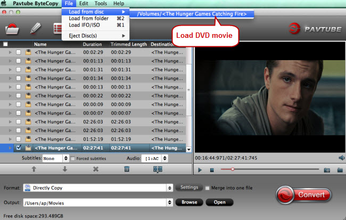
Task: Click the Trimmed Length column header
Action: 129,44
